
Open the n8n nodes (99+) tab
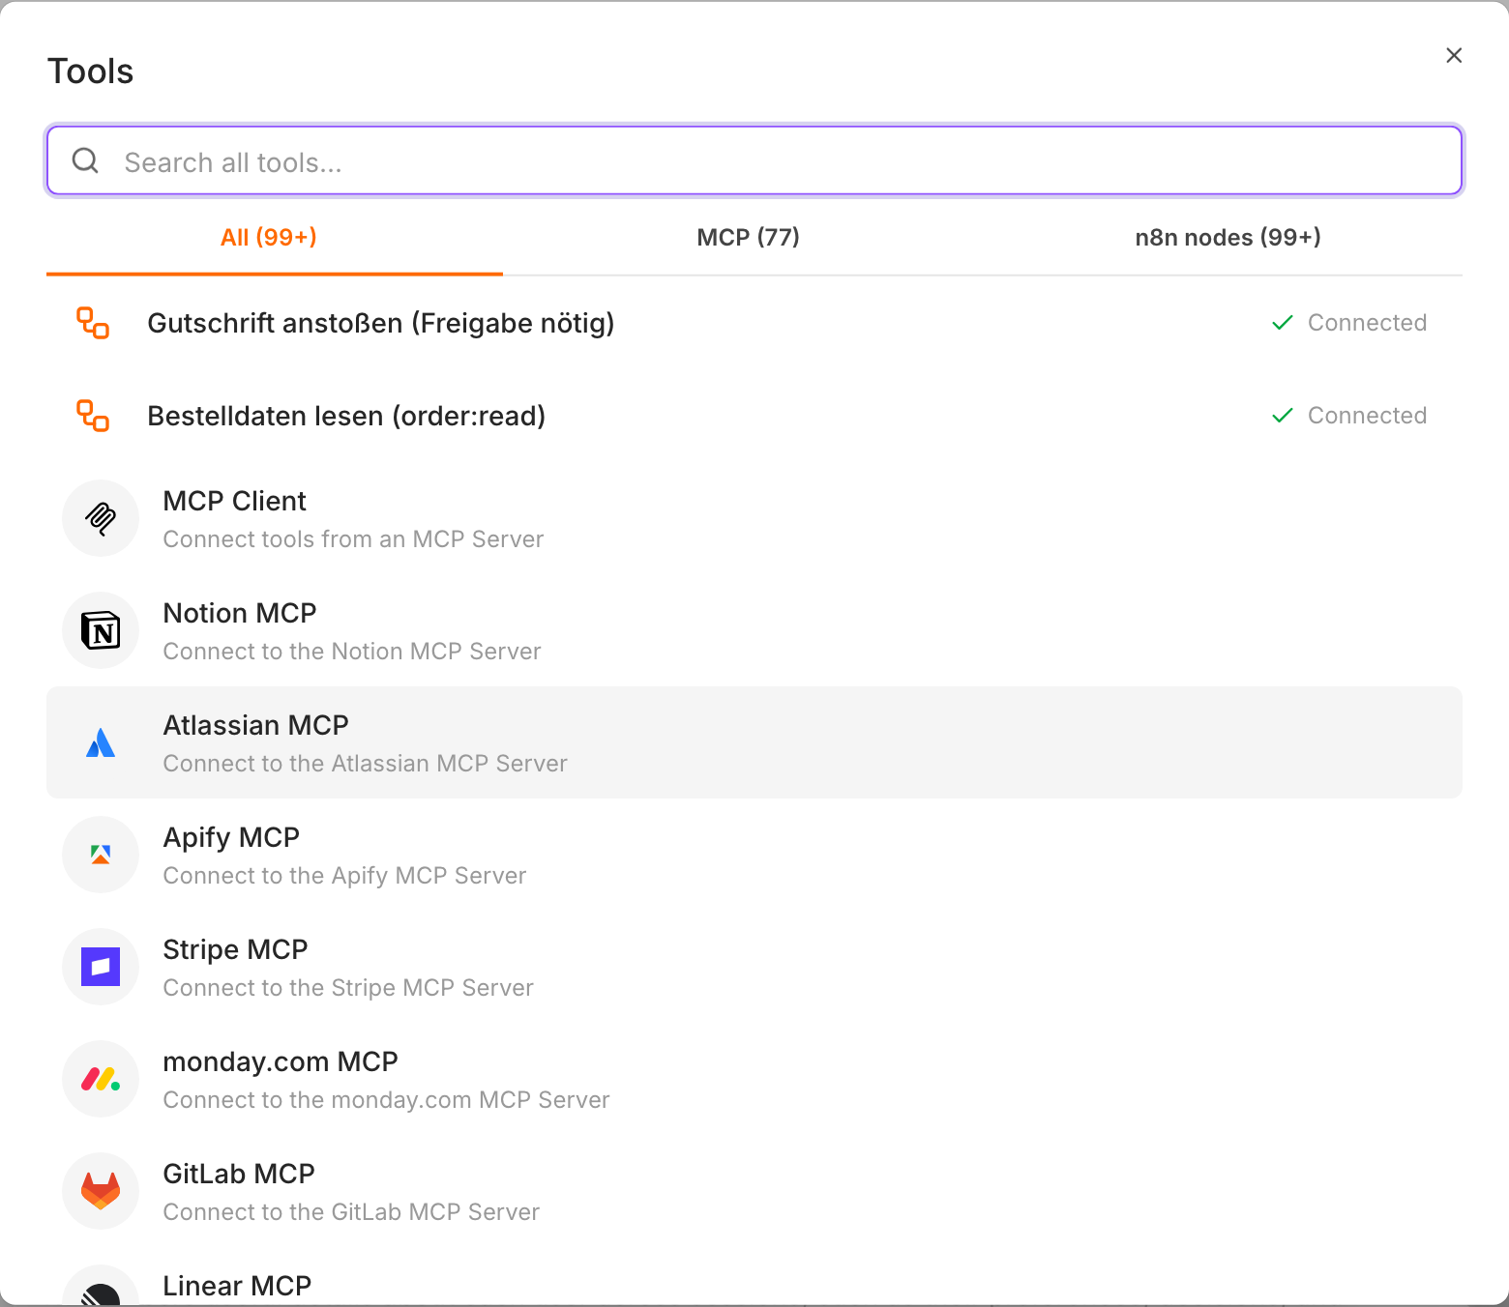(1228, 238)
